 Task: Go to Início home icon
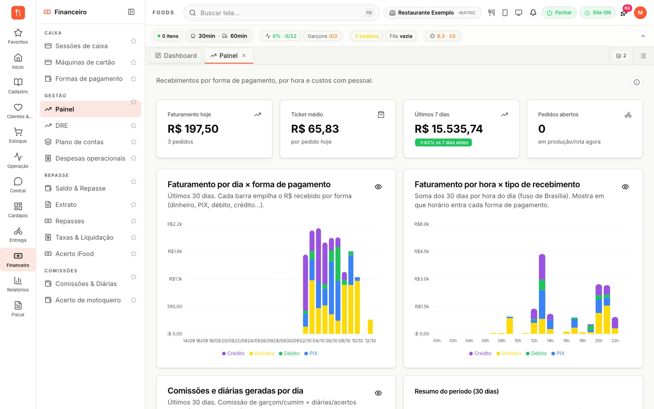[x=18, y=61]
